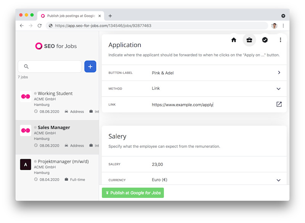
Task: Click the Projektmanager 'A' company logo
Action: (26, 165)
